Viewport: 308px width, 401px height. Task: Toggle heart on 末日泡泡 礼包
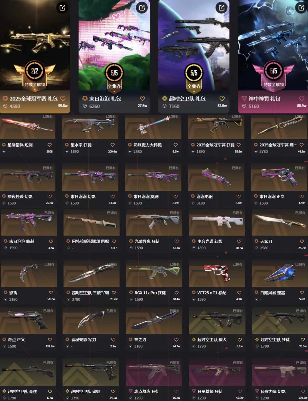[x=143, y=99]
